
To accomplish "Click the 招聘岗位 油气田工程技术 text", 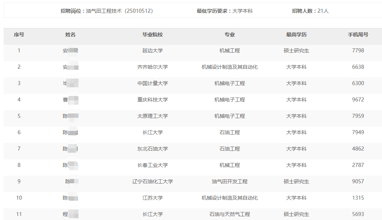I will click(106, 11).
